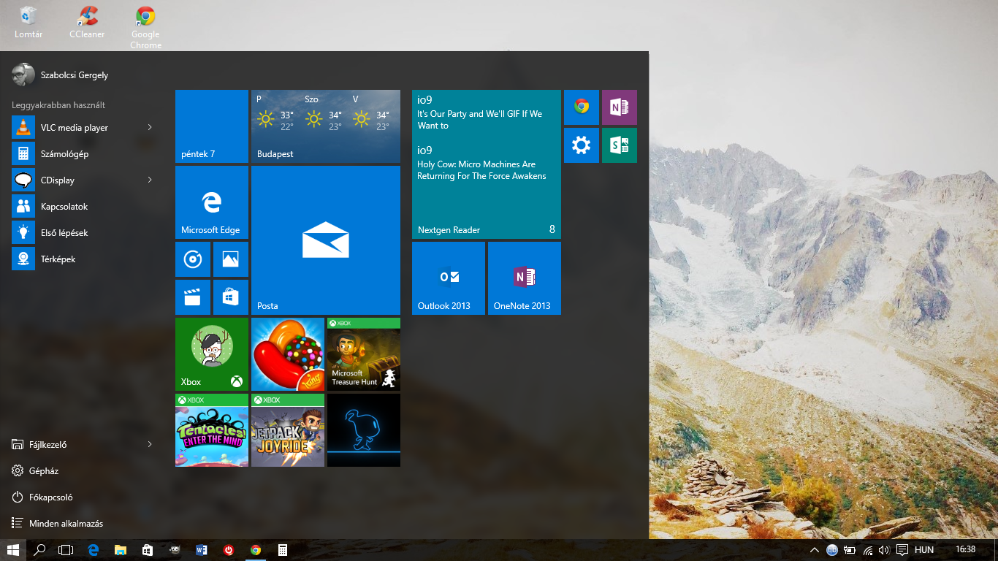Open the Jetpack Joyride tile

click(288, 430)
